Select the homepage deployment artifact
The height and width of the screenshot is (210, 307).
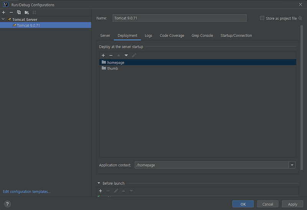[x=198, y=62]
